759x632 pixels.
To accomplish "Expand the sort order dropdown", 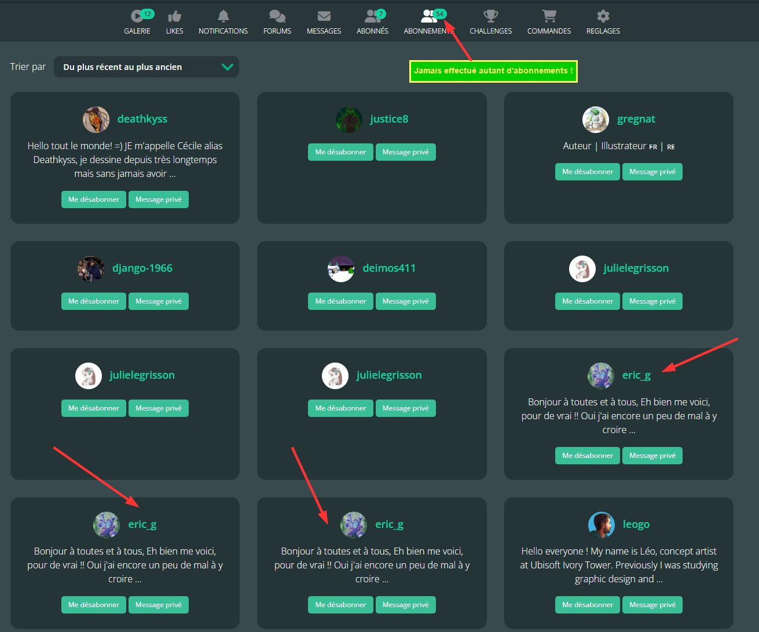I will pos(146,67).
